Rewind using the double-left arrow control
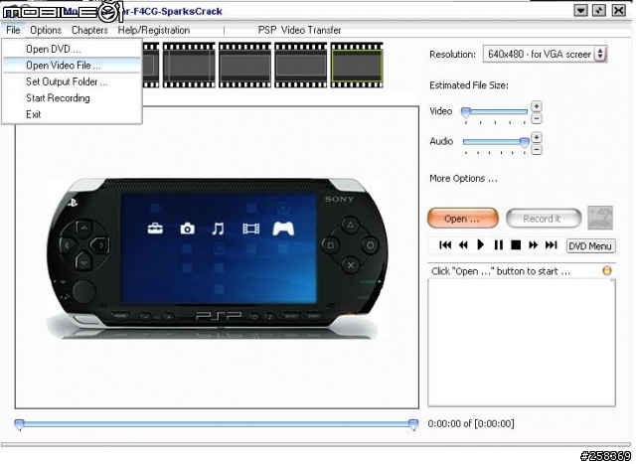636x464 pixels. click(x=463, y=244)
